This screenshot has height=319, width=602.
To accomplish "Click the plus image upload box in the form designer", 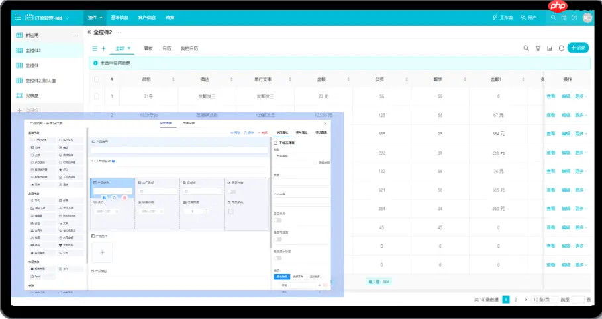I will click(102, 252).
